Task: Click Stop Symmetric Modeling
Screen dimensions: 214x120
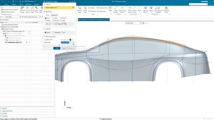Action: pos(9,10)
